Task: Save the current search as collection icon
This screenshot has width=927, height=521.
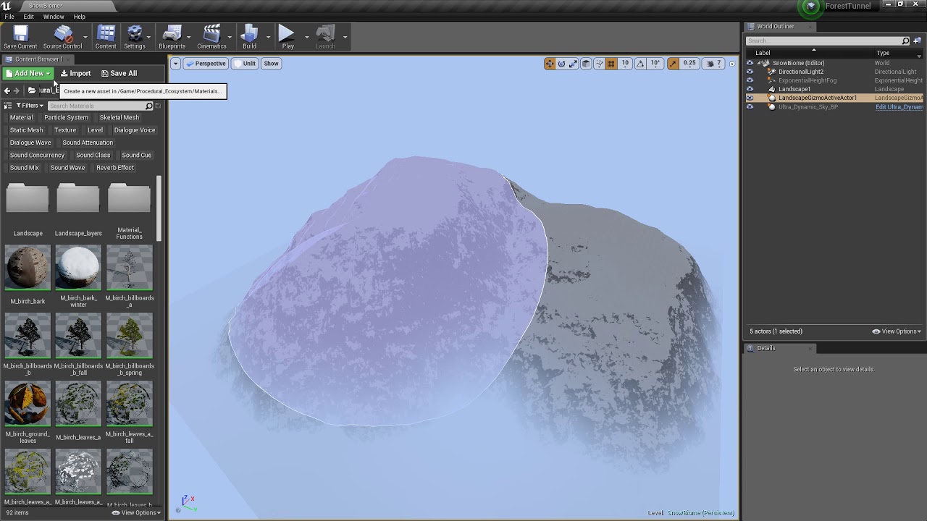Action: (158, 106)
